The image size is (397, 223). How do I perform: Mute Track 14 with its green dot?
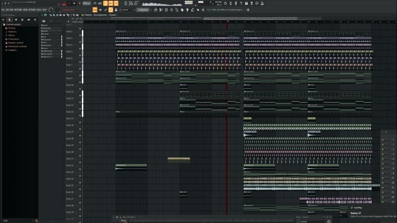80,116
